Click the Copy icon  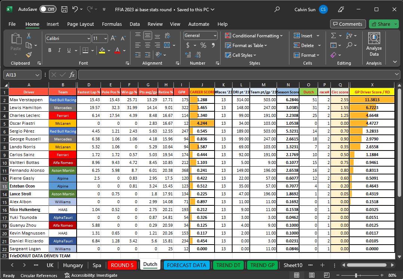click(29, 46)
